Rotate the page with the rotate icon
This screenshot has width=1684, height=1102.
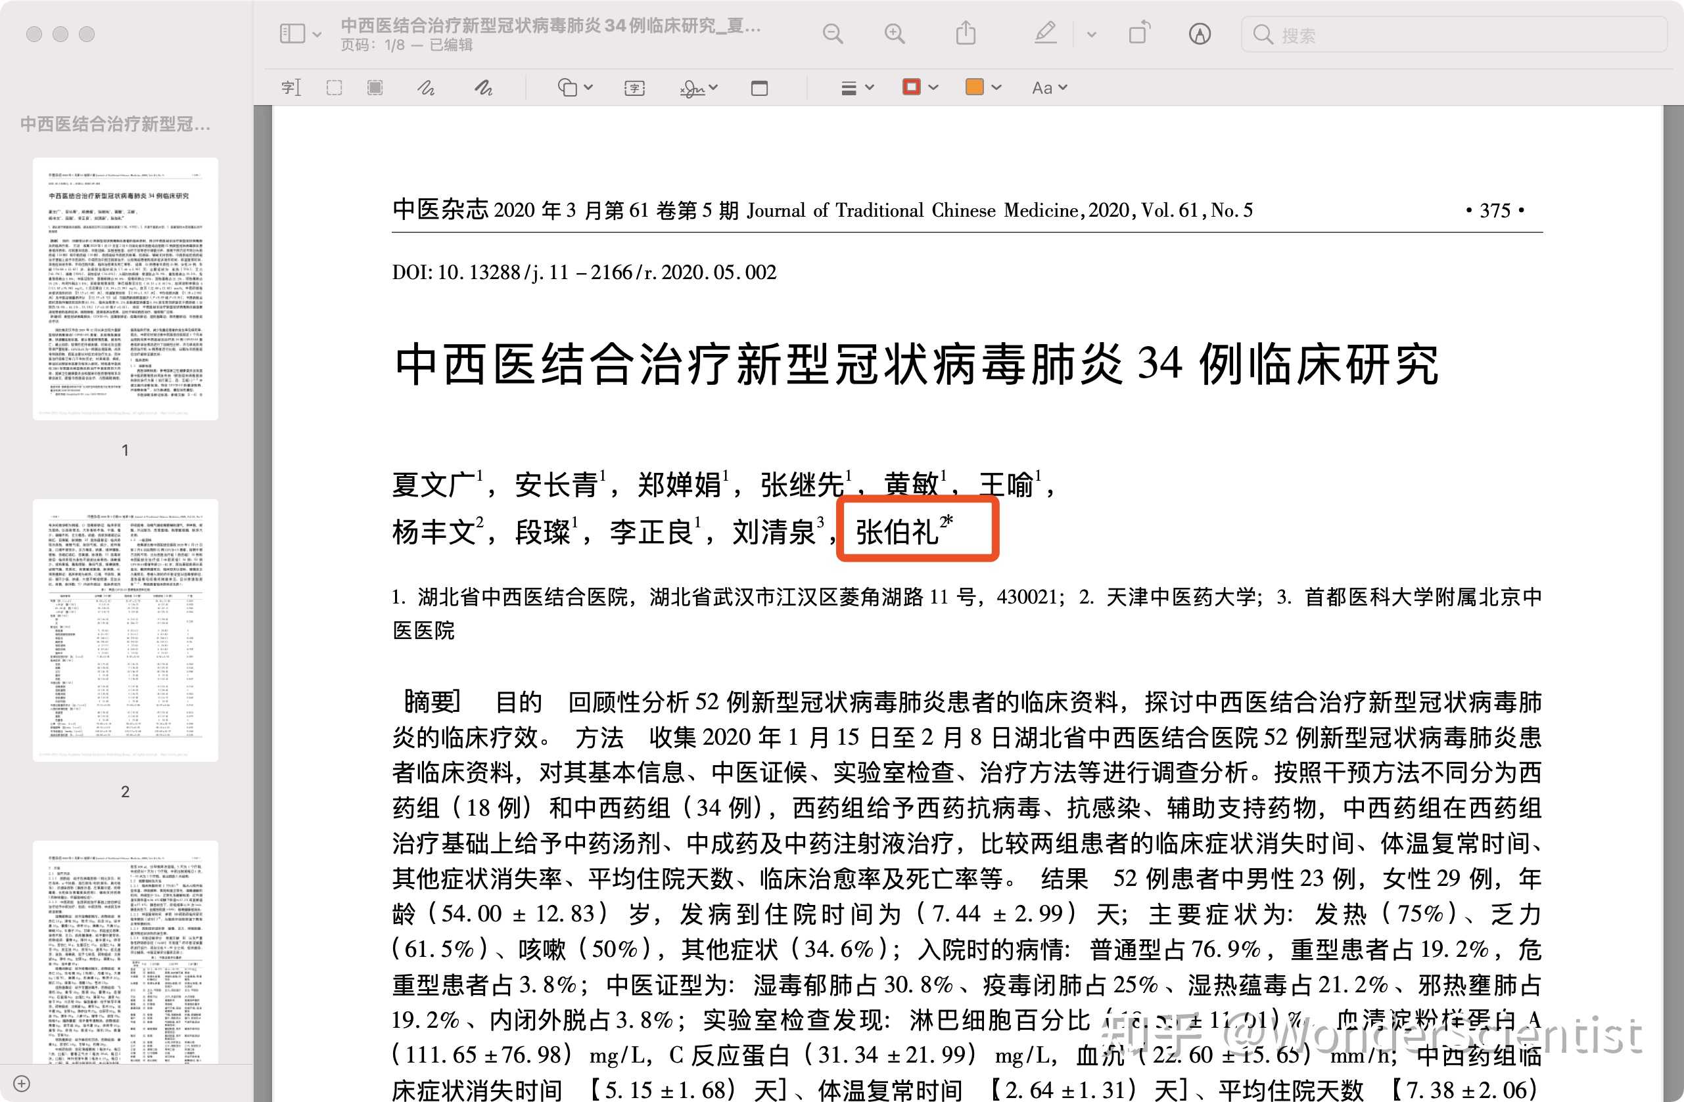click(1139, 33)
